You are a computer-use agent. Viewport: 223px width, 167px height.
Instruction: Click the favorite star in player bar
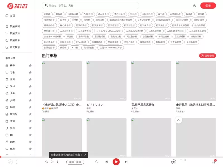[47, 162]
